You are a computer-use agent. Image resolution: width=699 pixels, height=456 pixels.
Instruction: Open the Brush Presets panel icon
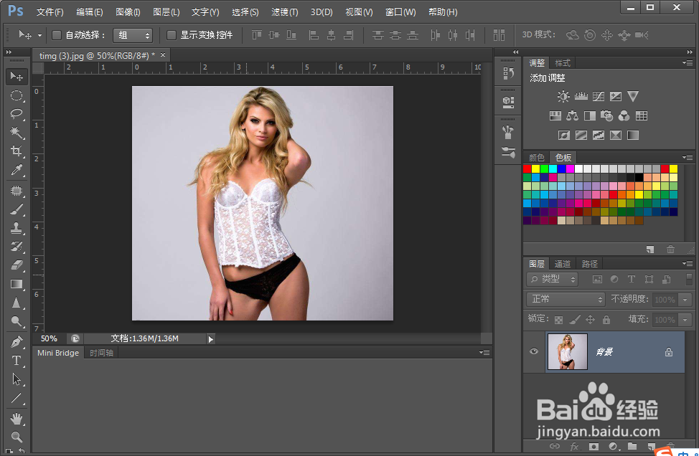click(x=508, y=152)
